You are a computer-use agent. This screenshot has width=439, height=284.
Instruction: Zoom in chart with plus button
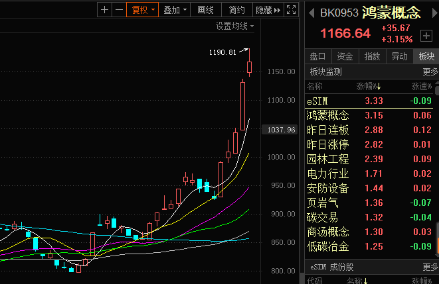[x=105, y=10]
